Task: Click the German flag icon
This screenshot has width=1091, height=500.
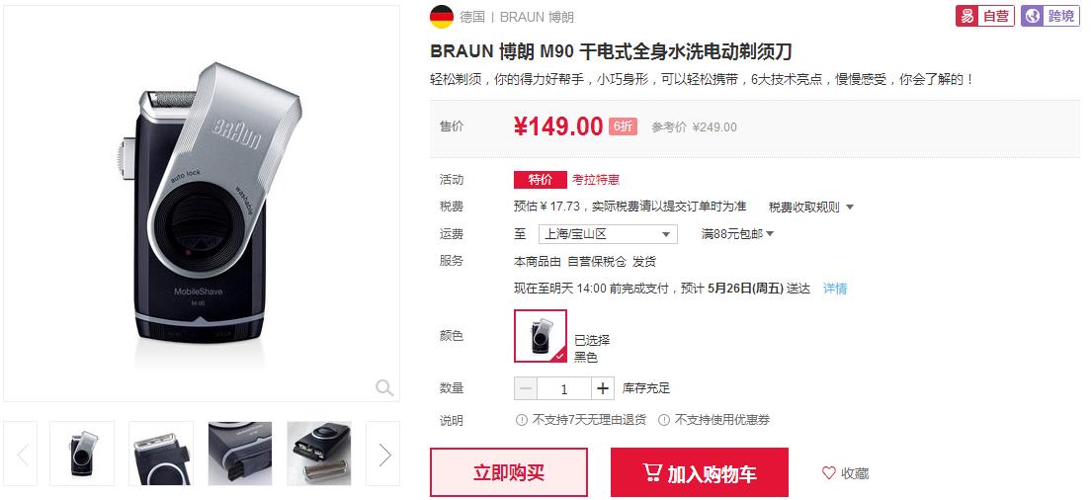Action: [x=442, y=17]
